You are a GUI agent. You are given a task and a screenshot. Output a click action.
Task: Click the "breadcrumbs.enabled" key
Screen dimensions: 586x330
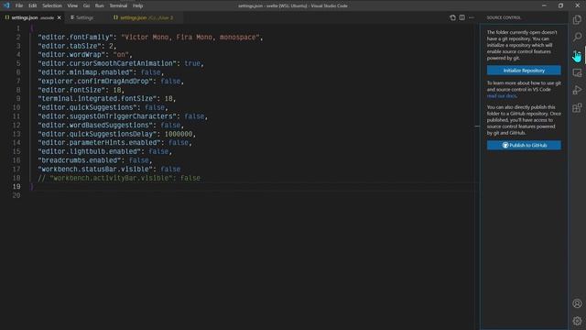(x=80, y=160)
